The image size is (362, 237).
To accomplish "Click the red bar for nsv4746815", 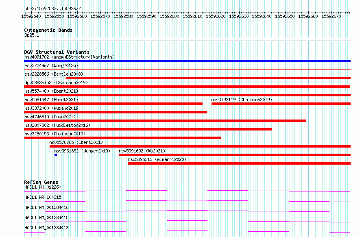I will click(x=165, y=121).
